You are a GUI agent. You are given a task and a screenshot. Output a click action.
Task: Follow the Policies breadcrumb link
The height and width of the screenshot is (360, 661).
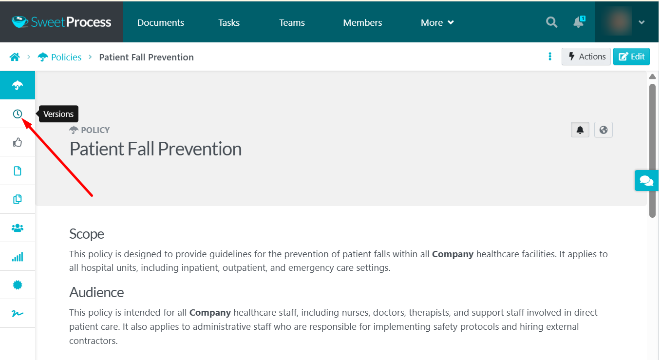pos(66,57)
